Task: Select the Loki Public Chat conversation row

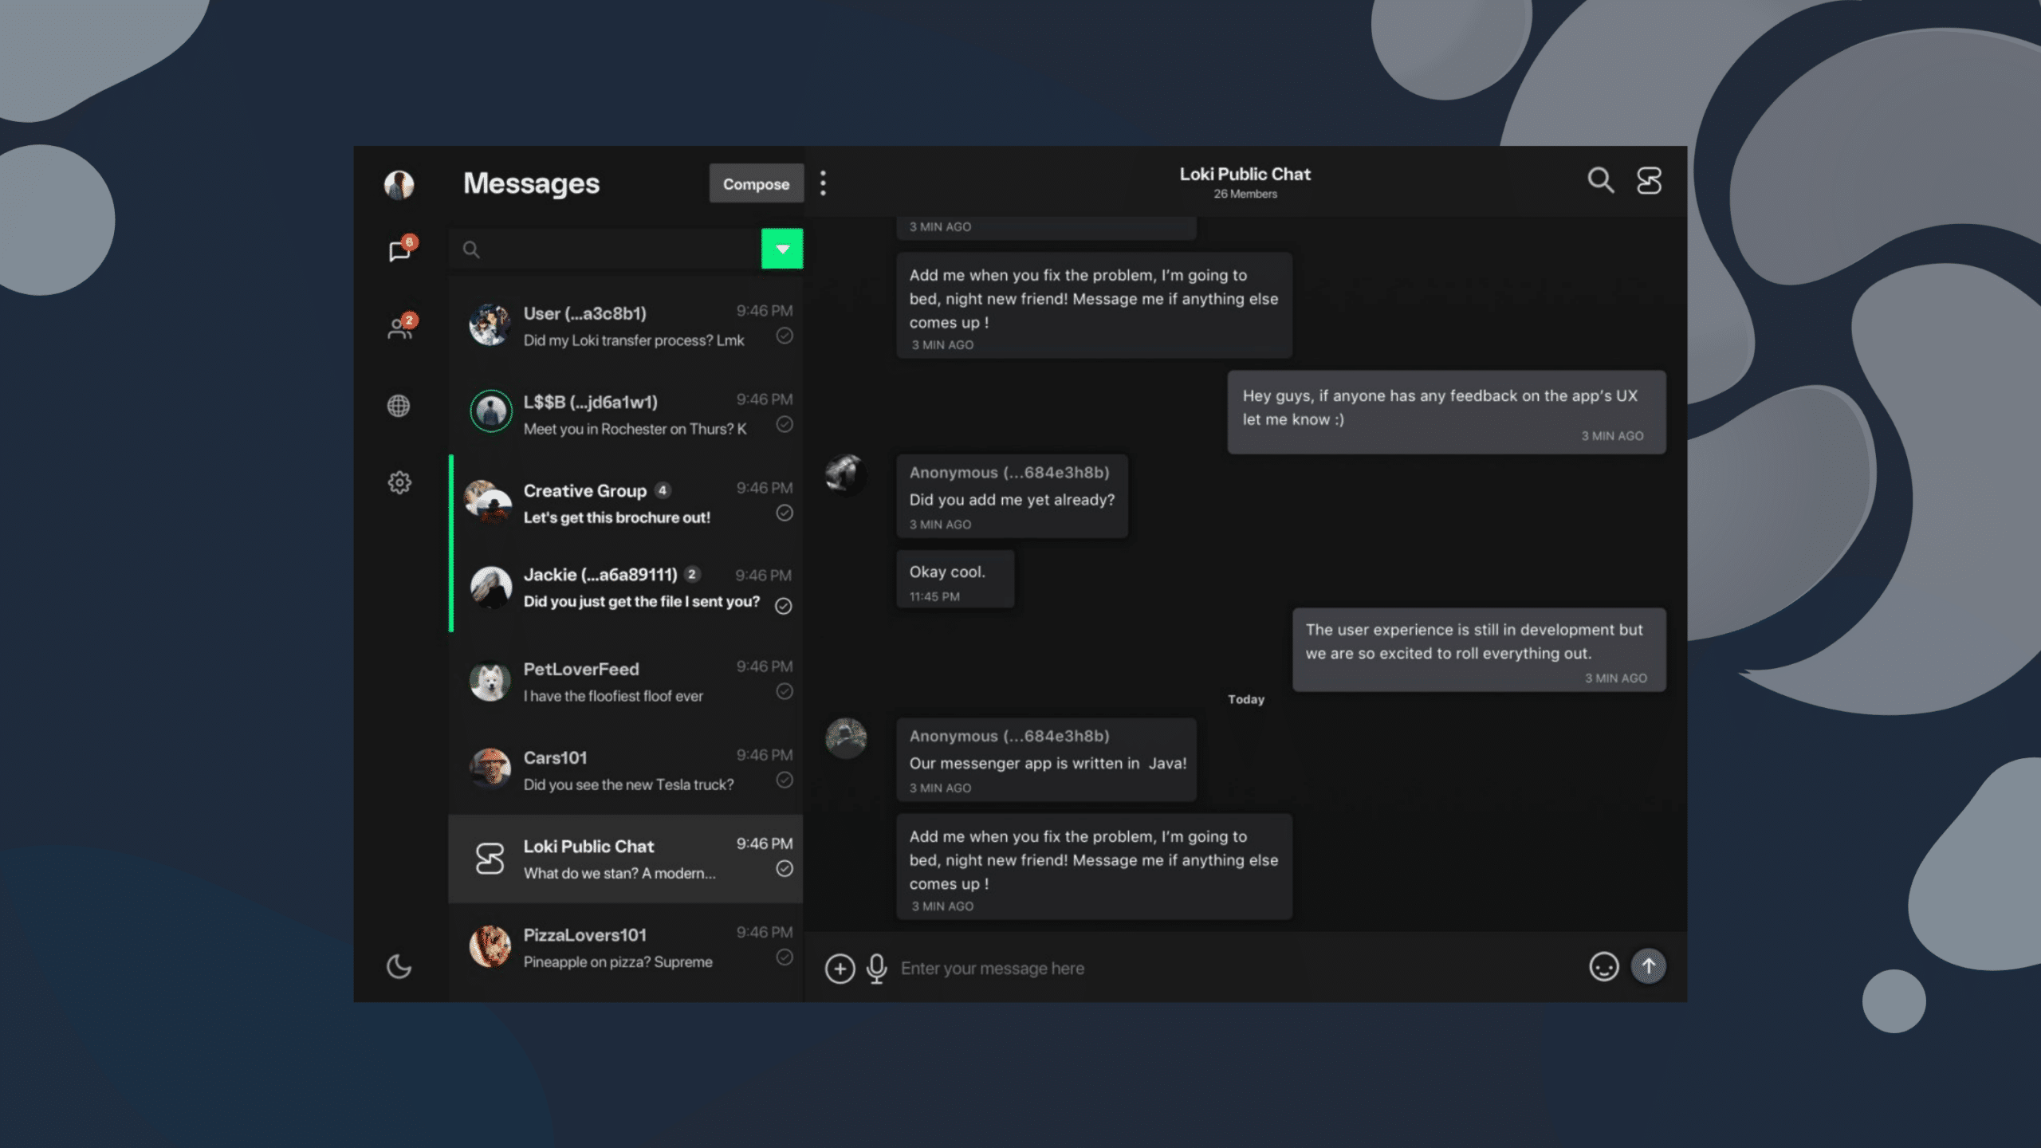Action: (x=626, y=859)
